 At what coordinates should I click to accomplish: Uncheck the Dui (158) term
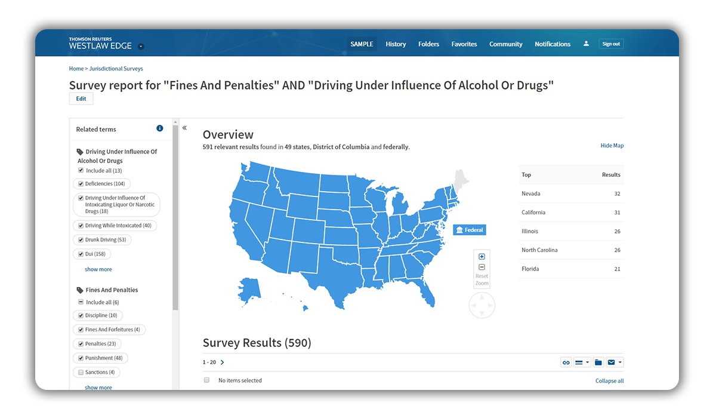click(81, 254)
